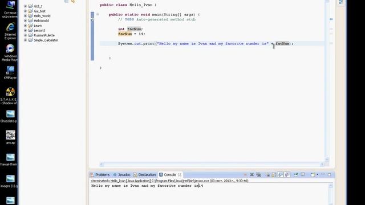
Task: Open the KMPlayer desktop icon
Action: (10, 72)
